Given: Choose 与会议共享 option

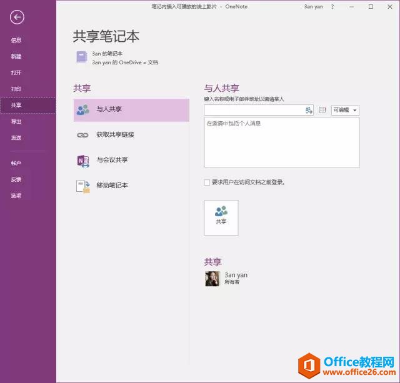Looking at the screenshot, I should (x=131, y=160).
